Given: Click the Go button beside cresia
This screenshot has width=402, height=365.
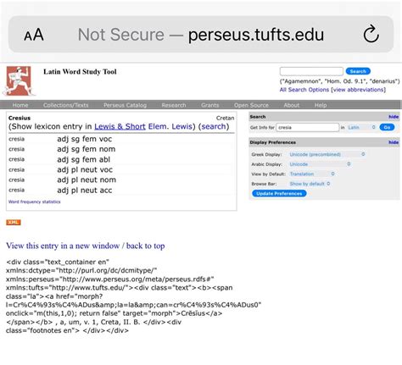Looking at the screenshot, I should [387, 127].
